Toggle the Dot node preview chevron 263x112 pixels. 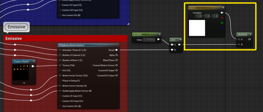[181, 40]
